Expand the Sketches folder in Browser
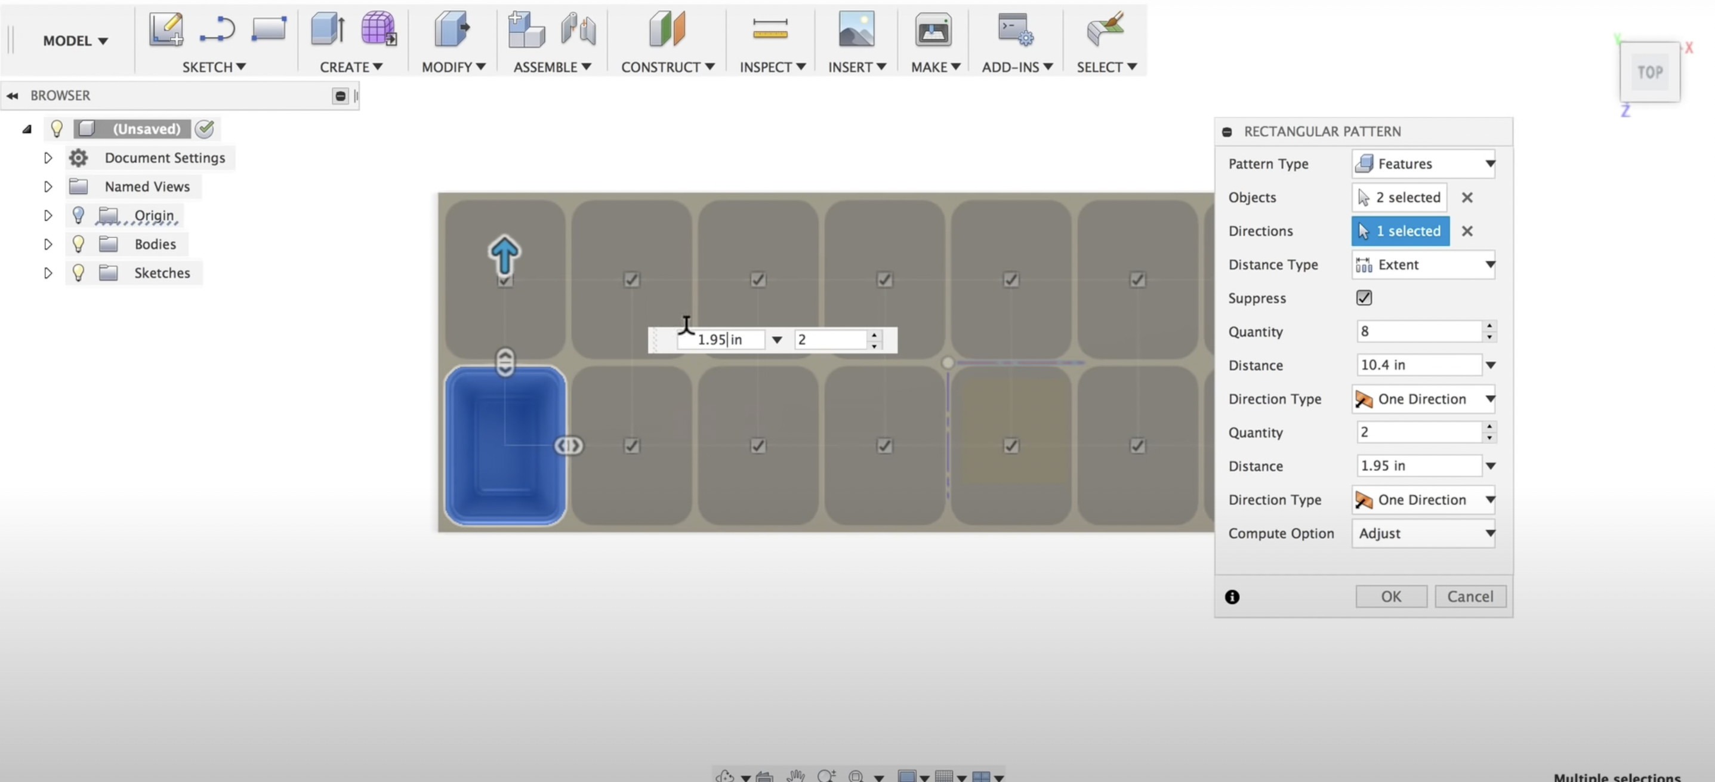 point(47,272)
